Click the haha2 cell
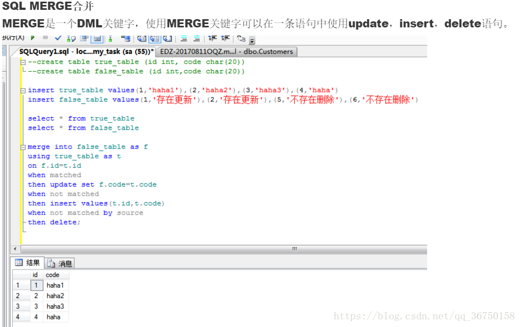The height and width of the screenshot is (327, 521). pyautogui.click(x=55, y=296)
